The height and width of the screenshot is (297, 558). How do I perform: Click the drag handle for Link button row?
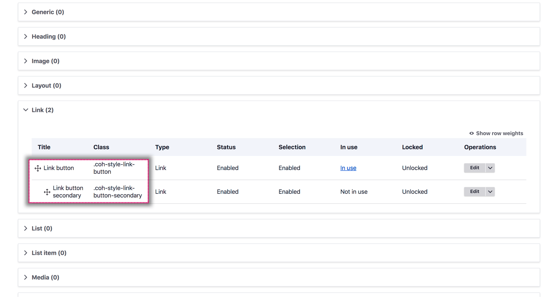coord(38,168)
